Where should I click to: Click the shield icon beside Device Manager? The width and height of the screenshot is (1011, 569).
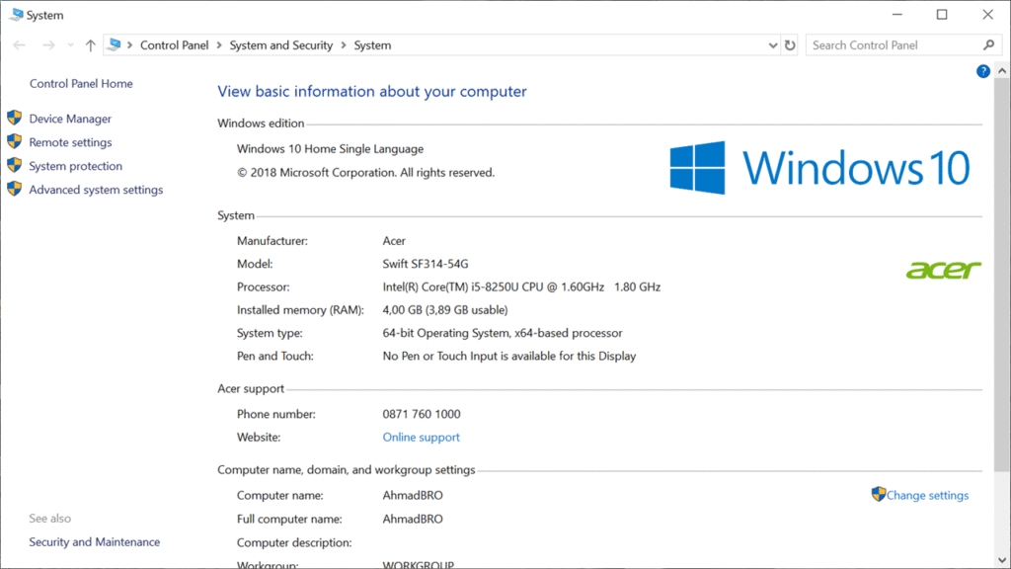click(14, 119)
